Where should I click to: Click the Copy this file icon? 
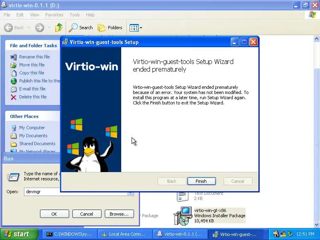[14, 73]
